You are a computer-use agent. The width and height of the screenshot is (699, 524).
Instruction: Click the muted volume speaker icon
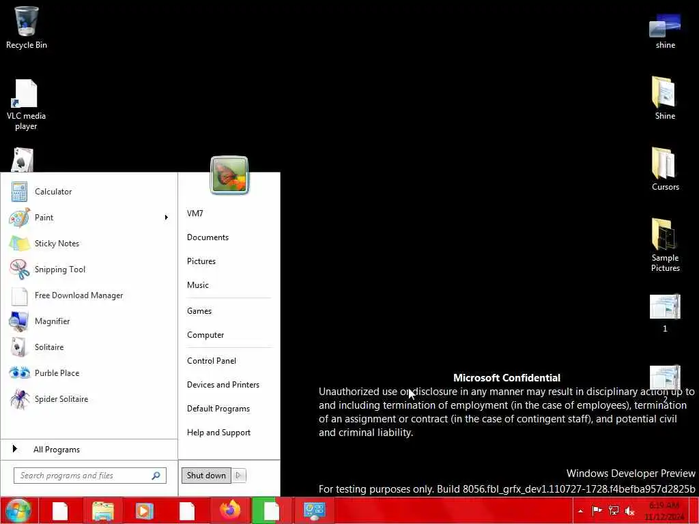point(629,511)
